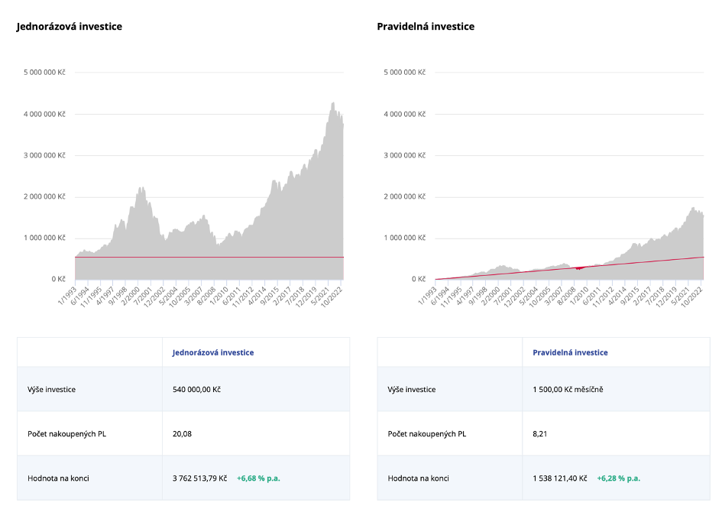
Task: Click the 5 000 000 Kč label on the left chart
Action: [x=44, y=73]
